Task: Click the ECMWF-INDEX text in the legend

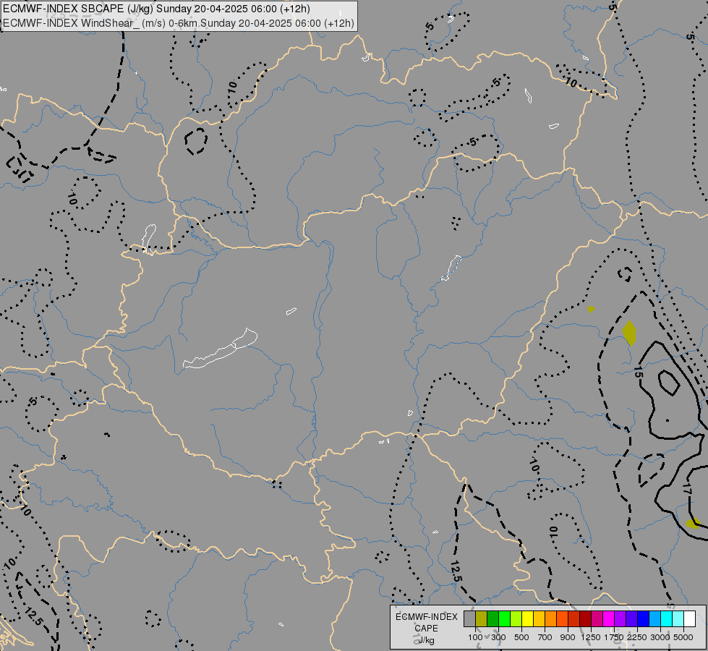Action: (426, 617)
